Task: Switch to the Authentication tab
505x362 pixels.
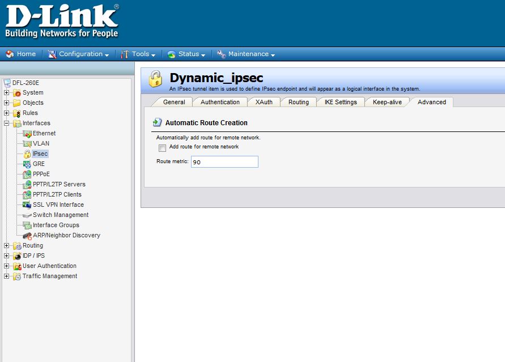Action: click(x=220, y=102)
